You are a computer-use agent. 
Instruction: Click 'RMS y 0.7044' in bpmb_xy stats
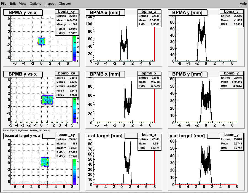coord(67,95)
